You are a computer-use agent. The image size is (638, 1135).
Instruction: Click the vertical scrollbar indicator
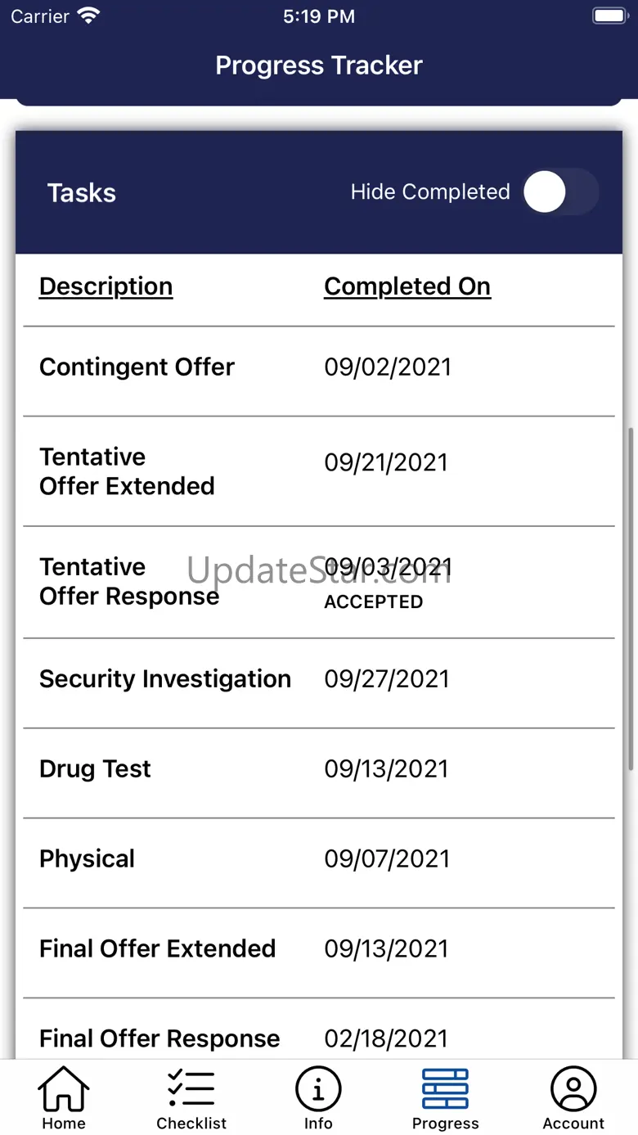coord(631,597)
